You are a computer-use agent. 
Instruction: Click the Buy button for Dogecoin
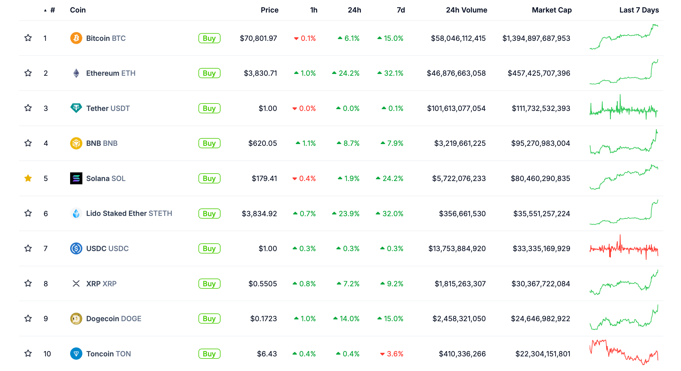(x=209, y=319)
